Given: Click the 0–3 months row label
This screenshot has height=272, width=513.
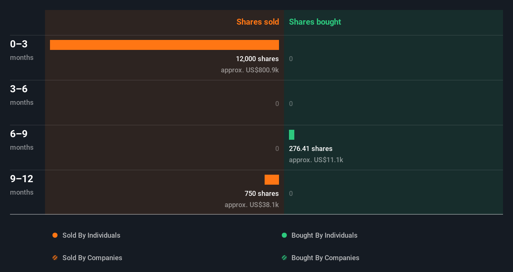Looking at the screenshot, I should tap(22, 50).
